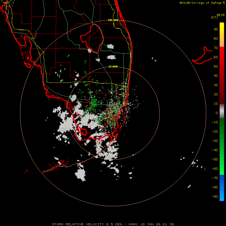226x226 pixels.
Task: Click the 20 value on velocity scale
Action: pyautogui.click(x=216, y=94)
